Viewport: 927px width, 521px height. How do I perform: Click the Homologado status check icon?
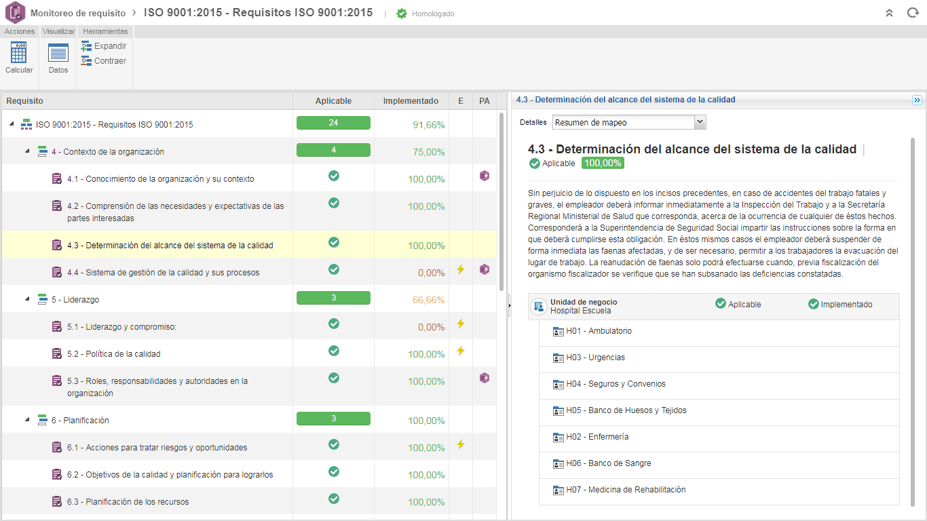(402, 14)
